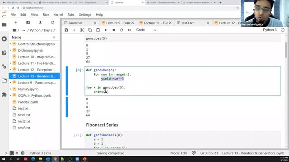The image size is (289, 162).
Task: Click Python 3 | Idle in status bar
Action: coord(40,153)
